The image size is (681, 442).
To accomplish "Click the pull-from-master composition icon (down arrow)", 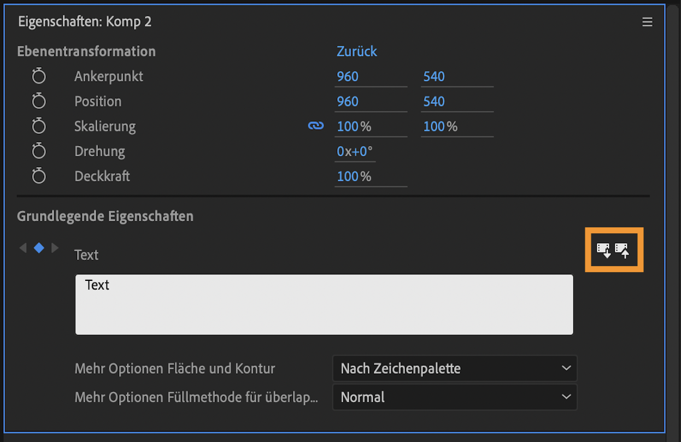I will click(604, 250).
